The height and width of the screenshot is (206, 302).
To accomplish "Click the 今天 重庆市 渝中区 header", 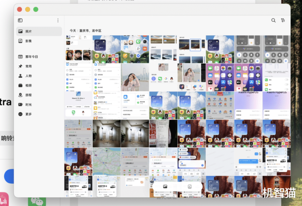I will coord(85,31).
